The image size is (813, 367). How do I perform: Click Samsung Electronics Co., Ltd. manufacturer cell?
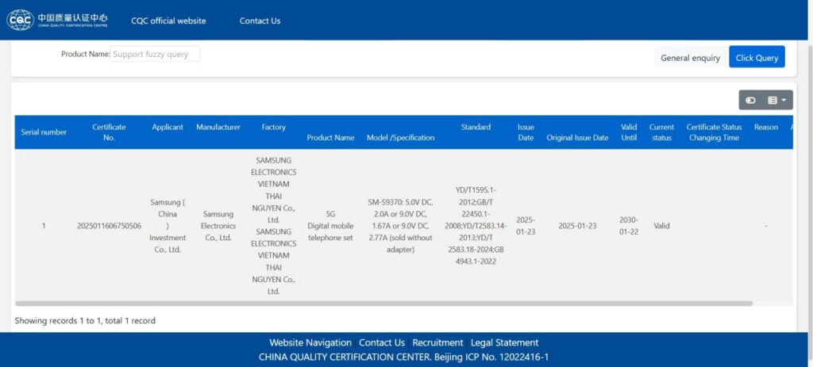tap(218, 226)
